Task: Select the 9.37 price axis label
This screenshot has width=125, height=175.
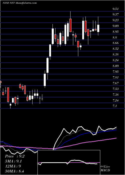Action: (115, 14)
